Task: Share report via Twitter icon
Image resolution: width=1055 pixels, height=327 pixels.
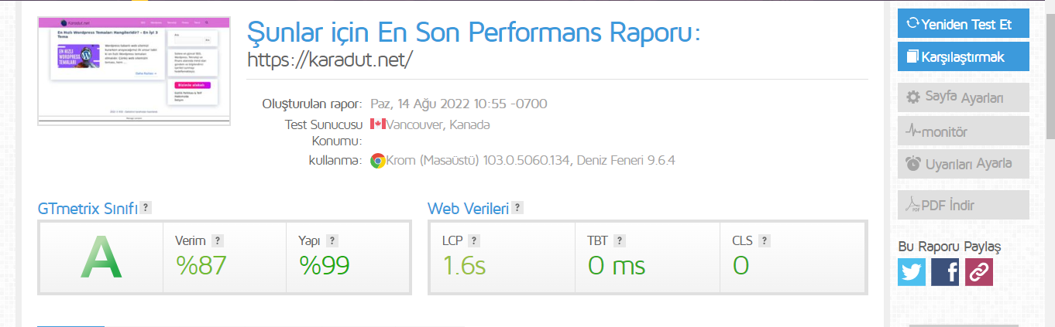Action: 912,272
